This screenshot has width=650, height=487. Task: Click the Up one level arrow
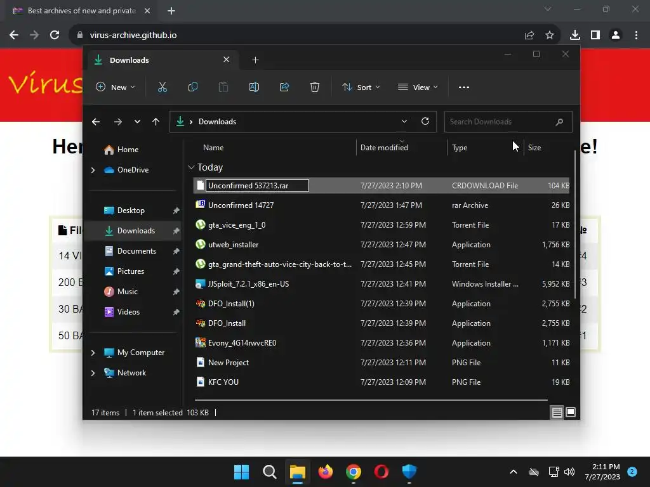[x=156, y=122]
